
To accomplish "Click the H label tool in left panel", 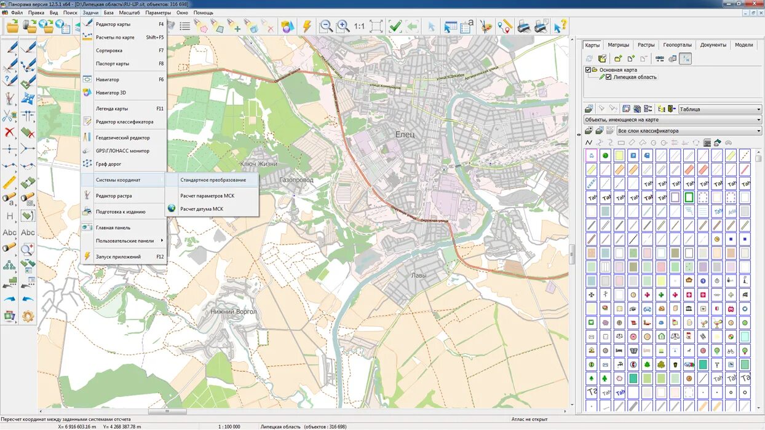I will 9,216.
